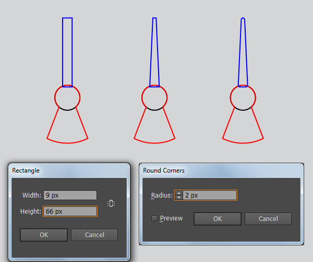Click the Width field in the Rectangle dialog
Image resolution: width=313 pixels, height=262 pixels.
click(70, 195)
